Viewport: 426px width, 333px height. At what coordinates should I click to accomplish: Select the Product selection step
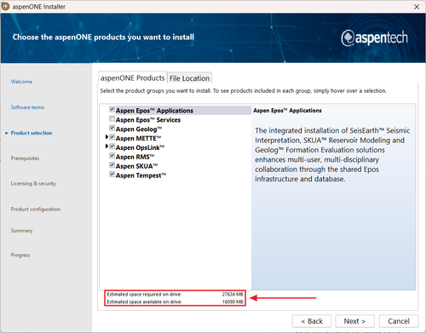32,133
